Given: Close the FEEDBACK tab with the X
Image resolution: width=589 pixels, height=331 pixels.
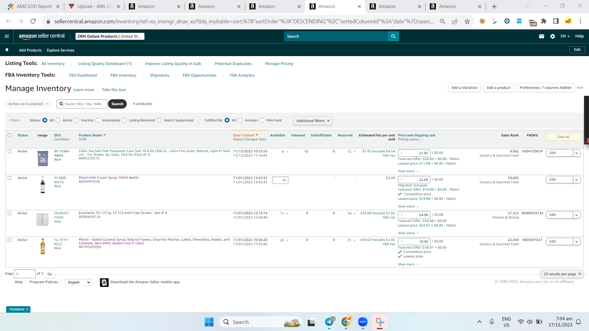Looking at the screenshot, I should click(27, 310).
